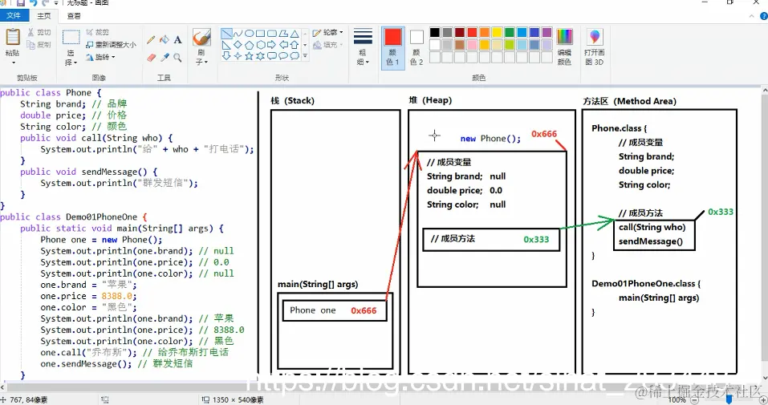Pick the dark red color swatch
The image size is (768, 405).
click(459, 32)
